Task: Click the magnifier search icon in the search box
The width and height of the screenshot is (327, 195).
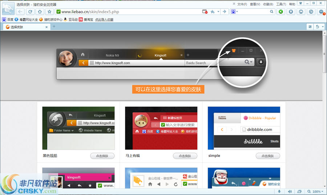Action: (271, 12)
